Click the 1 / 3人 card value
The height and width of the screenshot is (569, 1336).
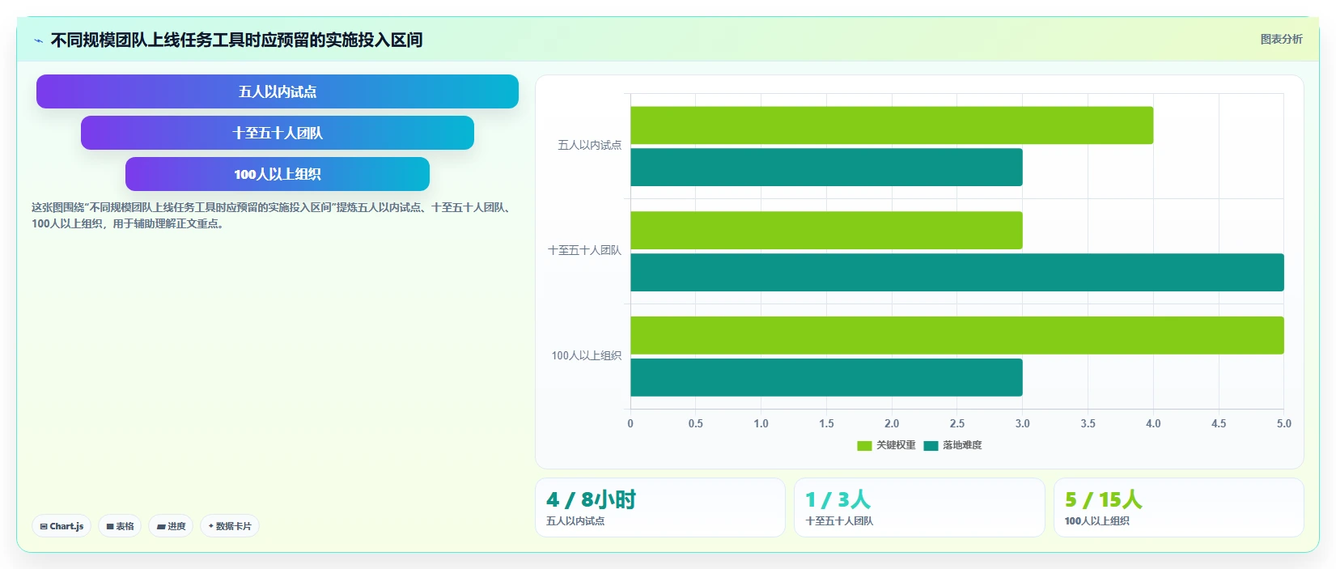pyautogui.click(x=838, y=500)
